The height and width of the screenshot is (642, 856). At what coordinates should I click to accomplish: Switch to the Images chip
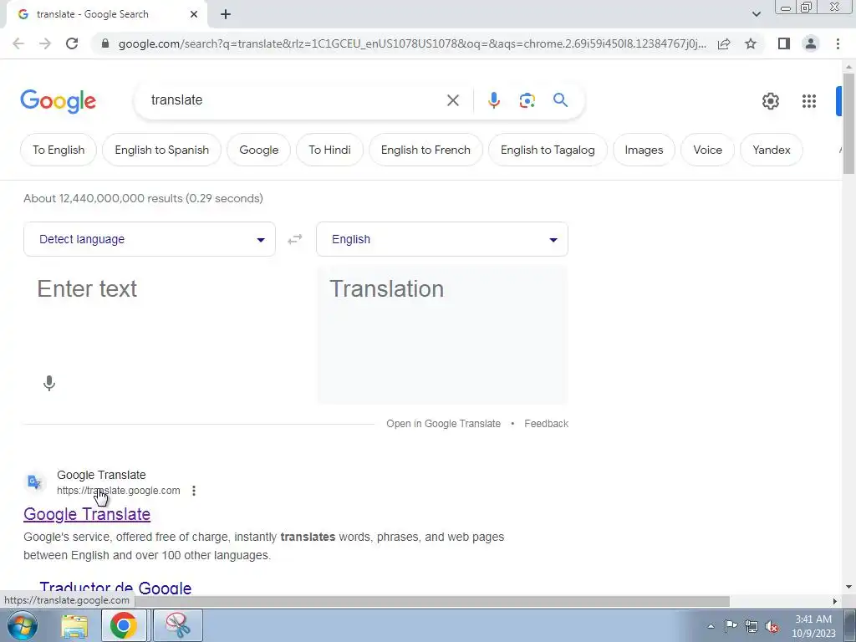(x=644, y=150)
